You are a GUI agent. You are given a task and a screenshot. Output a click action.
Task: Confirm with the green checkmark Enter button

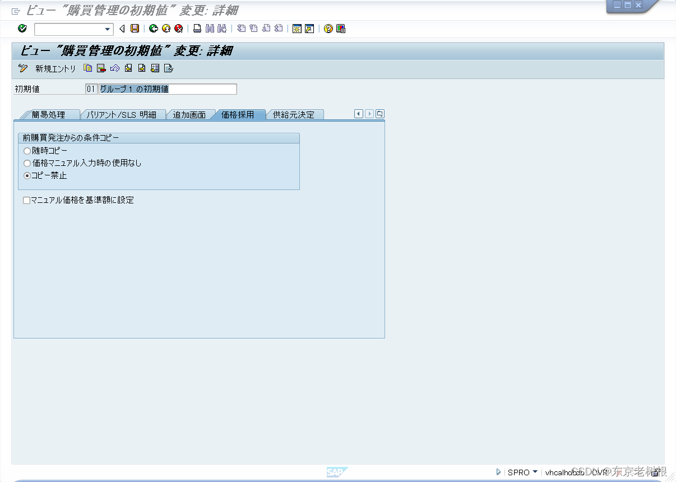coord(22,29)
